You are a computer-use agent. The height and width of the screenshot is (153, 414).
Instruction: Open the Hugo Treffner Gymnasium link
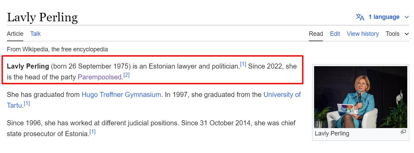pos(121,95)
